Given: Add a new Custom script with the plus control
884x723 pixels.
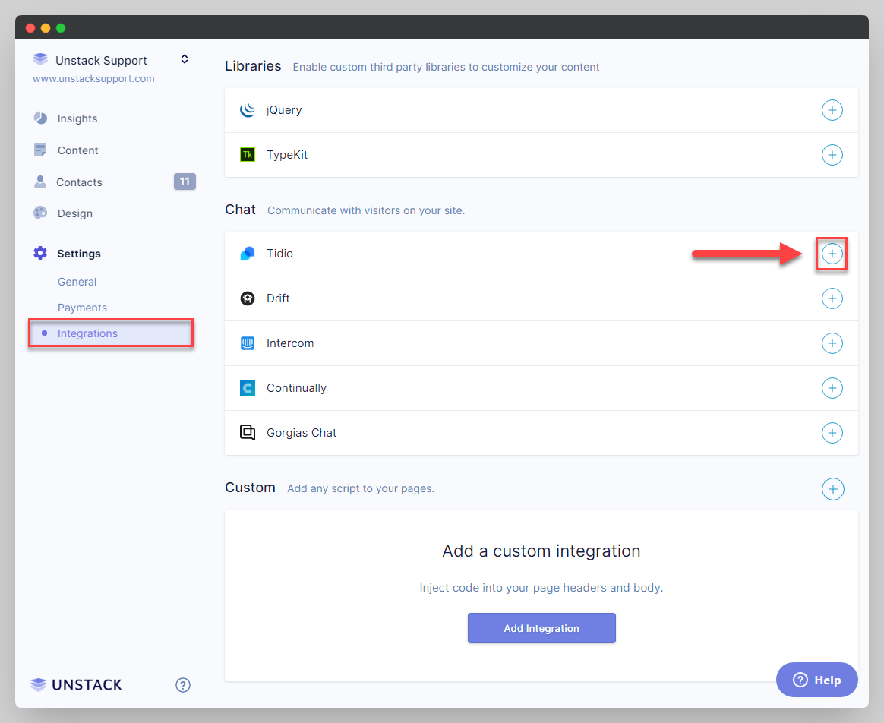Looking at the screenshot, I should [833, 489].
